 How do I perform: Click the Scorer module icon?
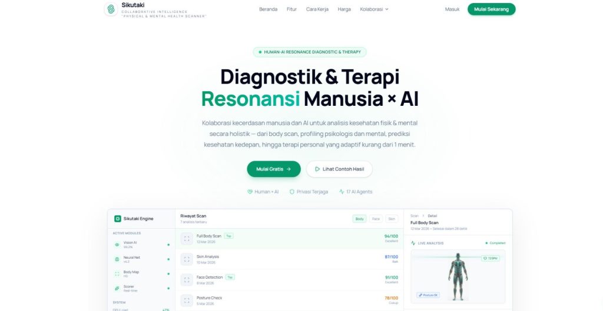point(117,288)
